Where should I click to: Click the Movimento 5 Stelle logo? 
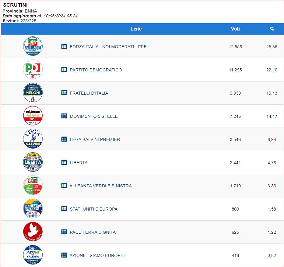[33, 116]
